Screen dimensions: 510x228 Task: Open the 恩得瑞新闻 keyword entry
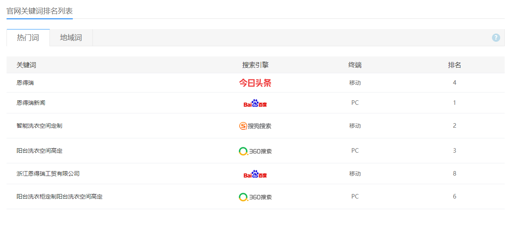[x=31, y=103]
